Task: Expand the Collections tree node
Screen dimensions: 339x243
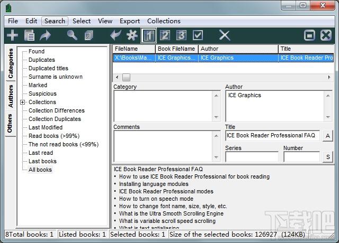Action: 22,102
